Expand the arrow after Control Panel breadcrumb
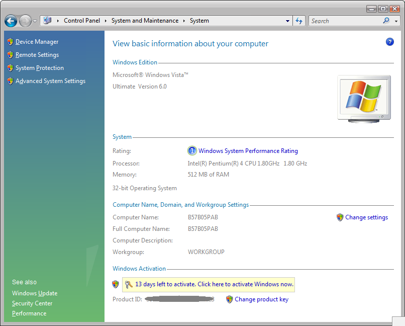Image resolution: width=405 pixels, height=326 pixels. click(106, 21)
